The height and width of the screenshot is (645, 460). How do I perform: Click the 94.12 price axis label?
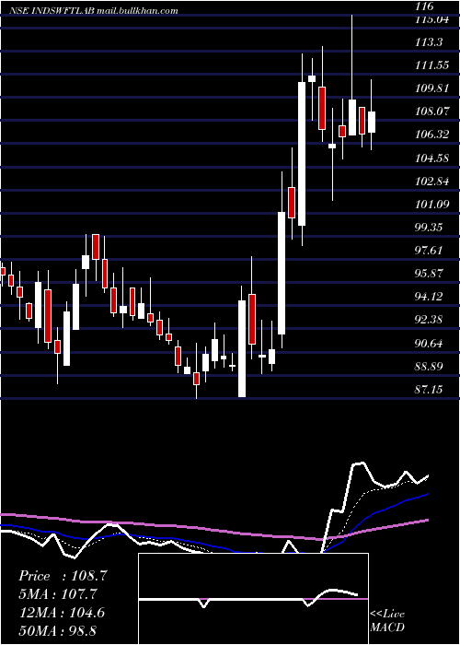(430, 297)
